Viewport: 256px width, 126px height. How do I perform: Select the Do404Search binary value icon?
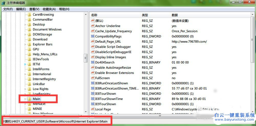pos(93,62)
